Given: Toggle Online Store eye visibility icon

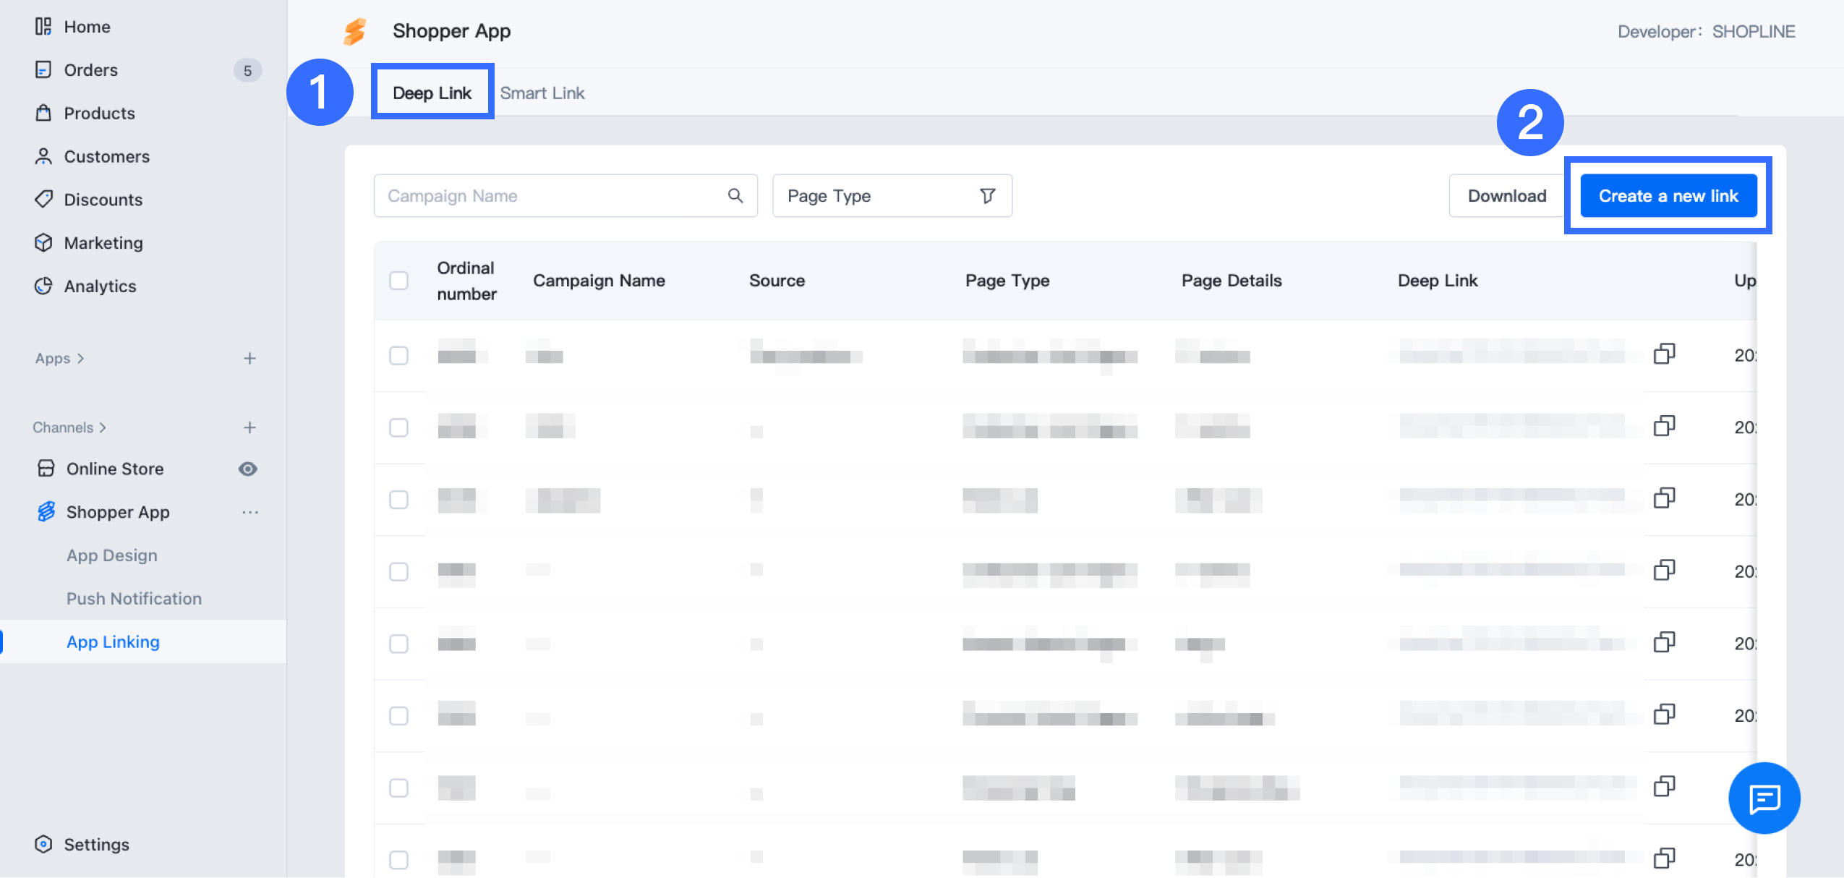Looking at the screenshot, I should 248,469.
